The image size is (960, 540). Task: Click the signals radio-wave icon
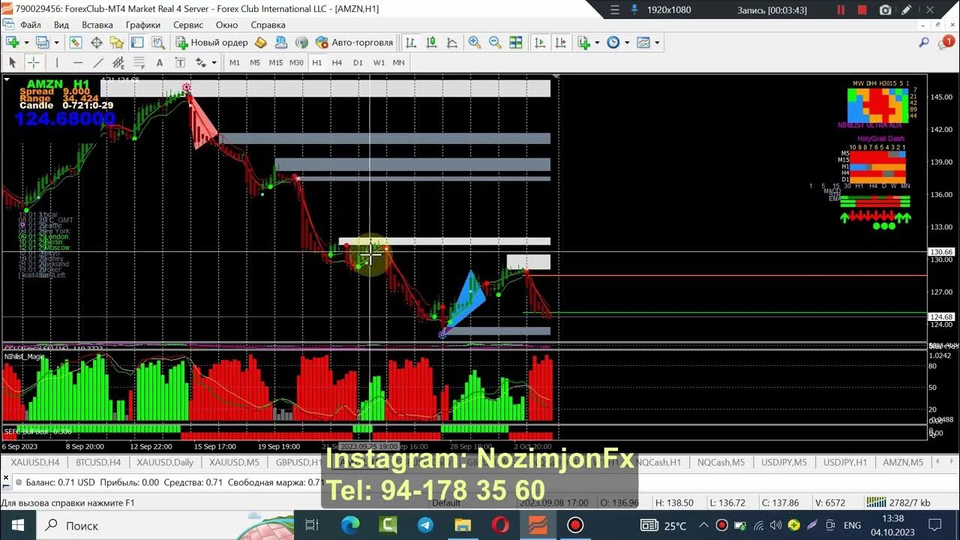301,43
